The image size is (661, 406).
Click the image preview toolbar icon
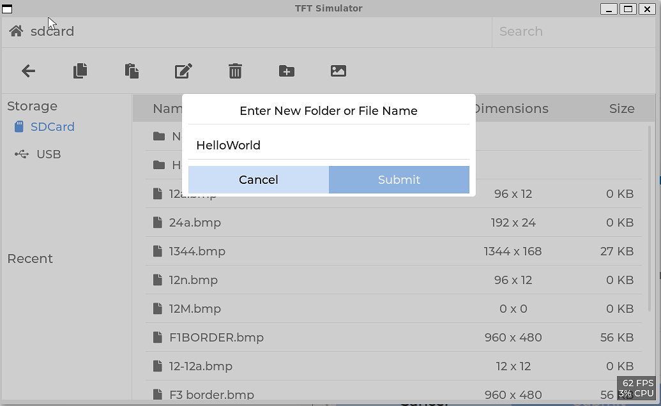338,71
